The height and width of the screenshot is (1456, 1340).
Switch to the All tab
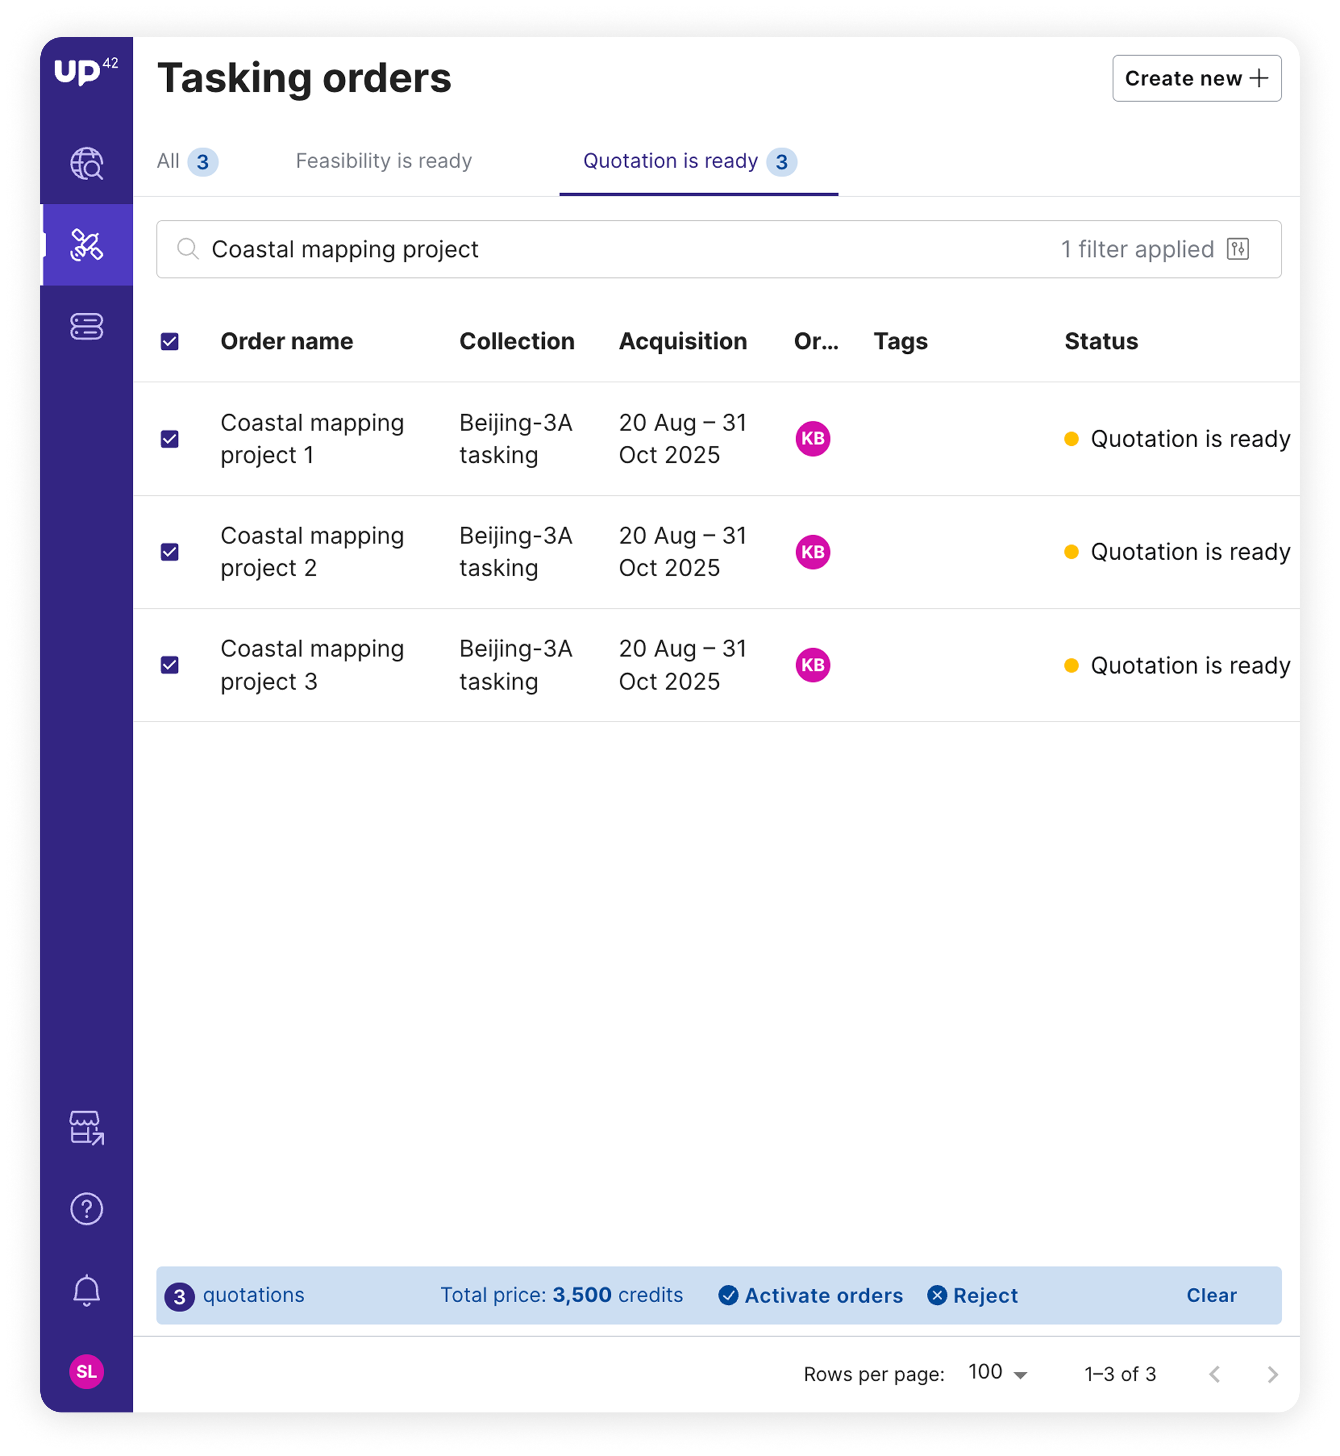tap(187, 161)
